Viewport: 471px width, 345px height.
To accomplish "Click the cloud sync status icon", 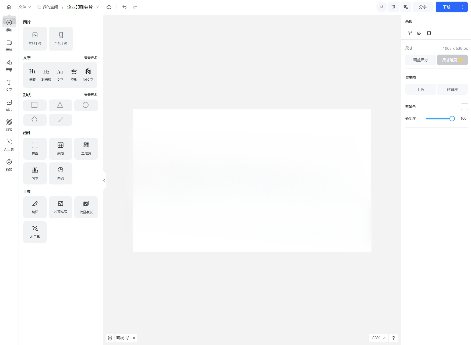I will [109, 7].
